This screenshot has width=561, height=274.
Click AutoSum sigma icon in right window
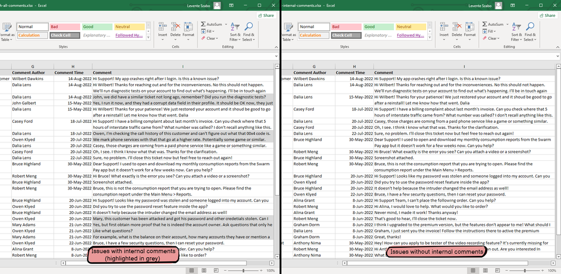click(x=484, y=25)
